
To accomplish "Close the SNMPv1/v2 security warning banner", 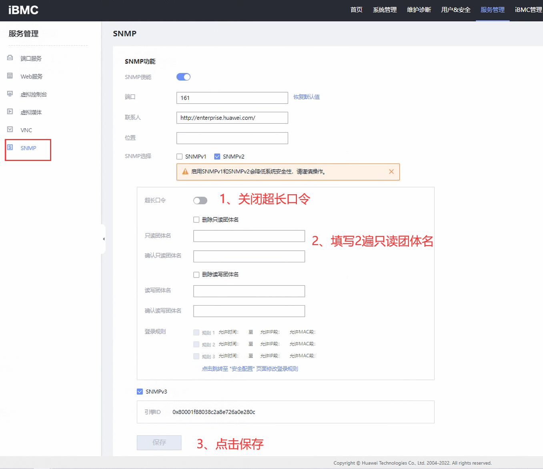I will [391, 171].
